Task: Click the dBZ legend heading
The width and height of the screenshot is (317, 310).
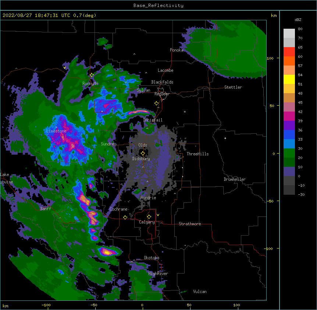Action: (298, 20)
